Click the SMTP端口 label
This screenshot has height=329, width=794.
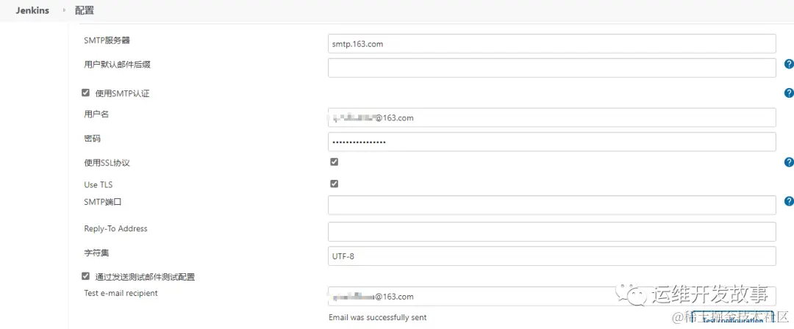pos(103,201)
